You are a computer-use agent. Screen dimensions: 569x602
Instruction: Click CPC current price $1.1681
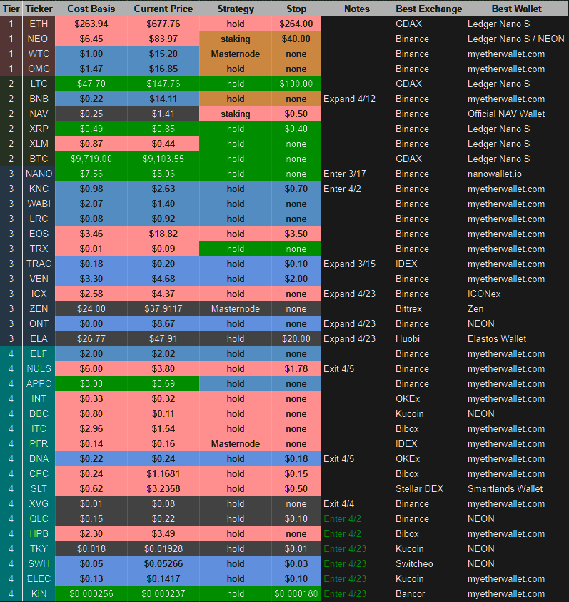163,473
